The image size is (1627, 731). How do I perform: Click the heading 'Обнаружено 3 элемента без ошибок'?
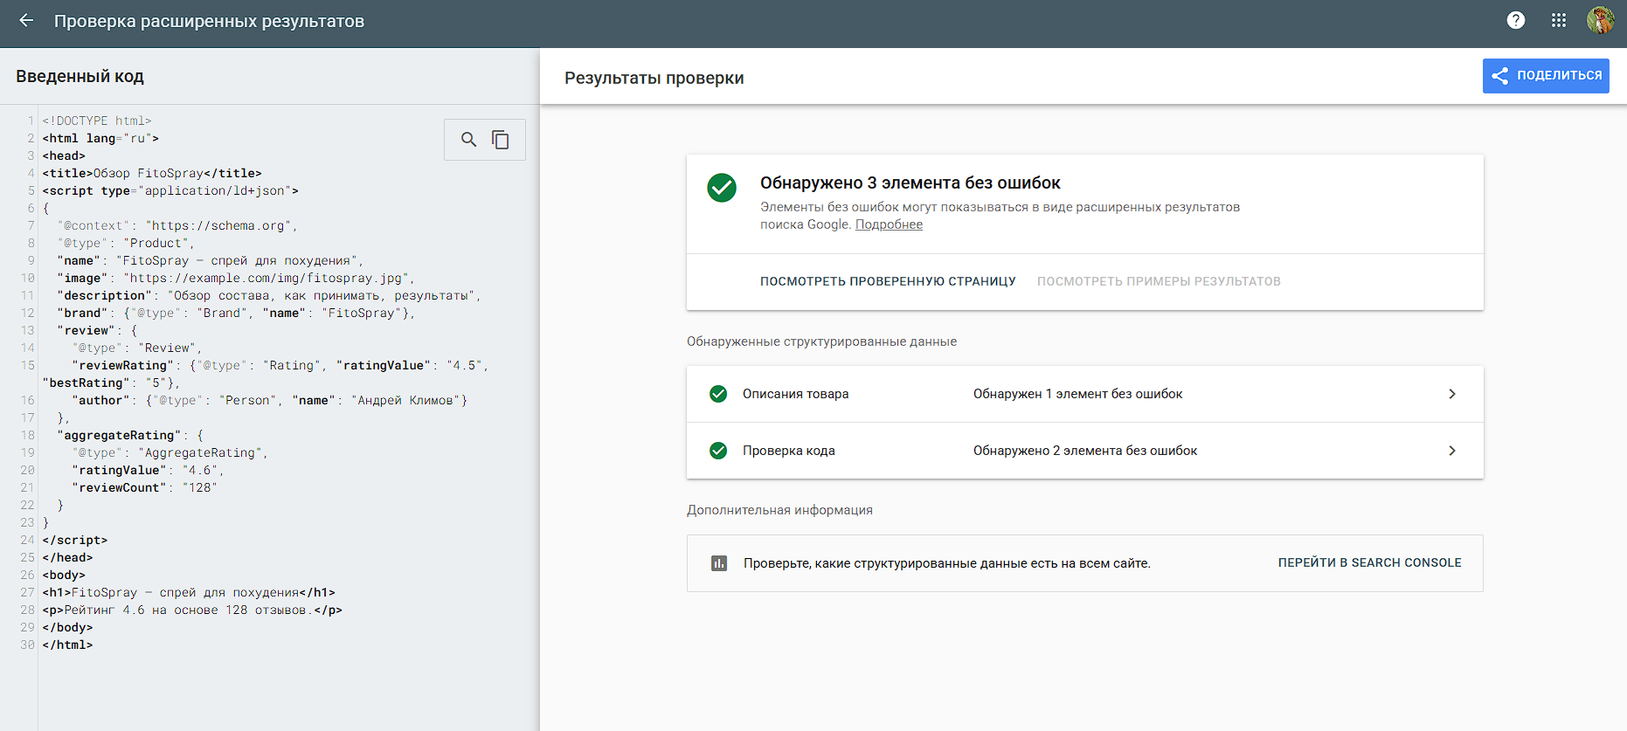click(910, 183)
